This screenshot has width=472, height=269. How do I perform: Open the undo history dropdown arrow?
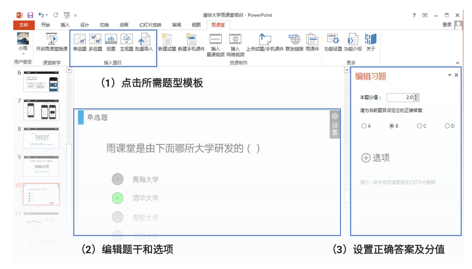(47, 15)
